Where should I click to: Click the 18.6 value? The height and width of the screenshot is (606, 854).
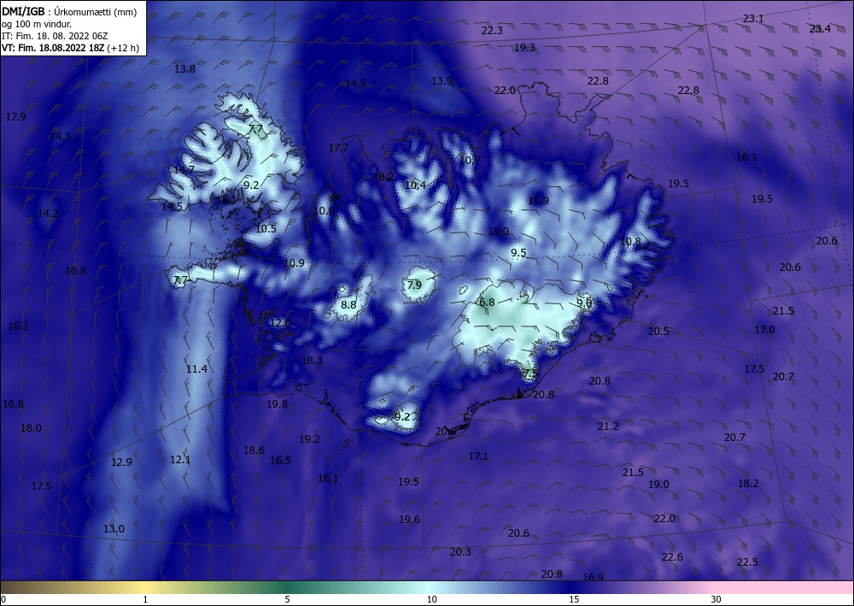pyautogui.click(x=254, y=450)
